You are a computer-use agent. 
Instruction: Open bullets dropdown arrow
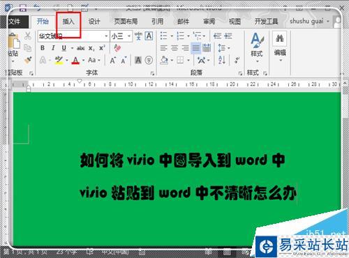coord(172,36)
